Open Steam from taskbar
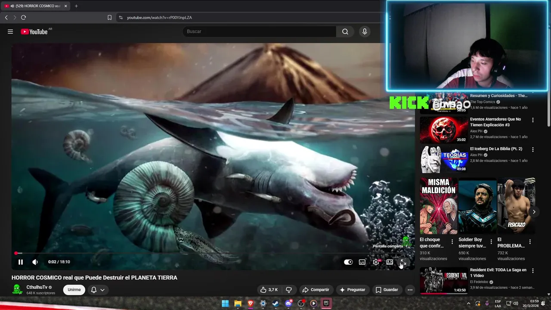 coord(275,304)
